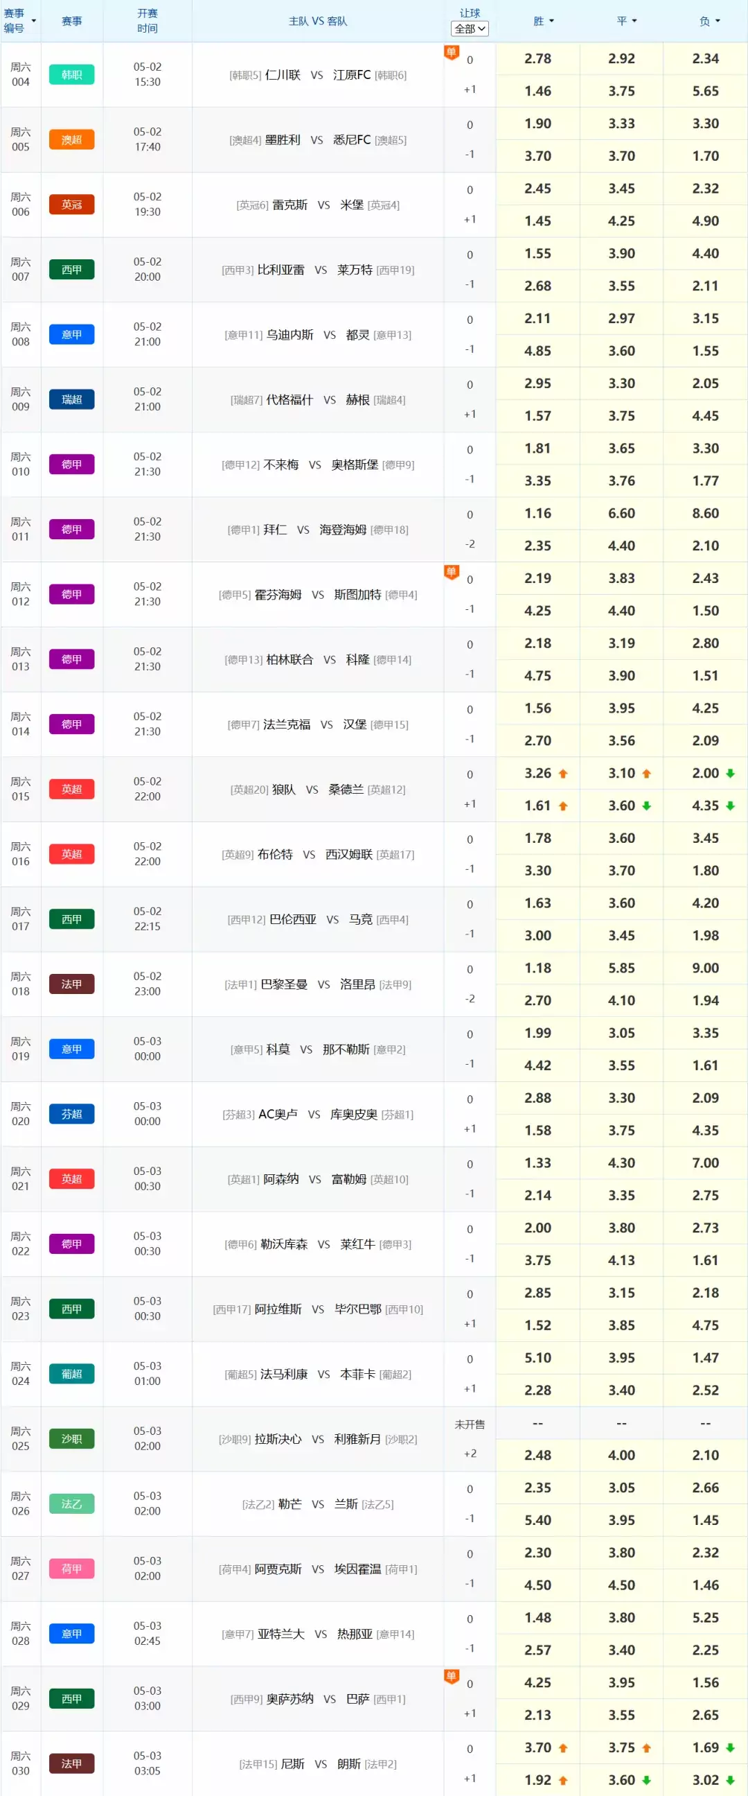Image resolution: width=748 pixels, height=1796 pixels.
Task: Open team 阿森纳 link
Action: (x=280, y=1179)
